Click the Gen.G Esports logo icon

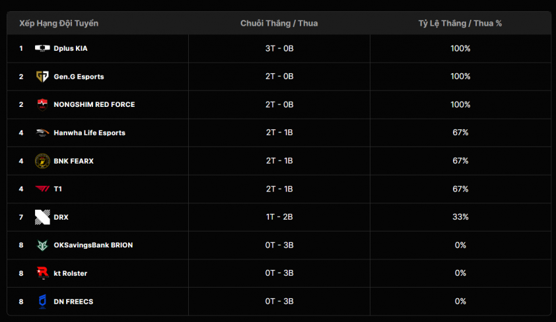[x=42, y=77]
